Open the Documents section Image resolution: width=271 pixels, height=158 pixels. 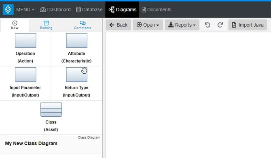click(x=157, y=9)
